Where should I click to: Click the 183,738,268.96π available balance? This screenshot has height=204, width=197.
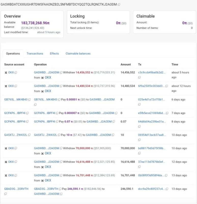click(35, 23)
